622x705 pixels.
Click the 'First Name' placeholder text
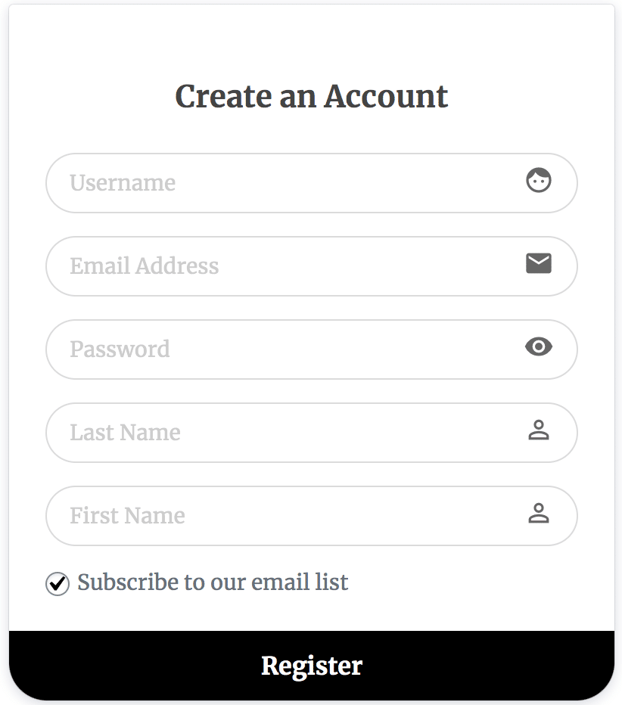(127, 516)
